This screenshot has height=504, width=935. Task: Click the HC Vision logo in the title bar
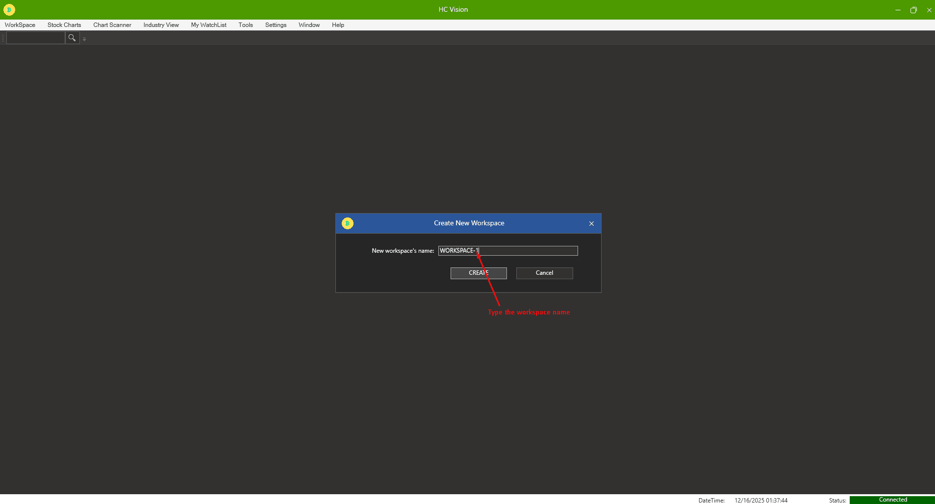point(9,10)
